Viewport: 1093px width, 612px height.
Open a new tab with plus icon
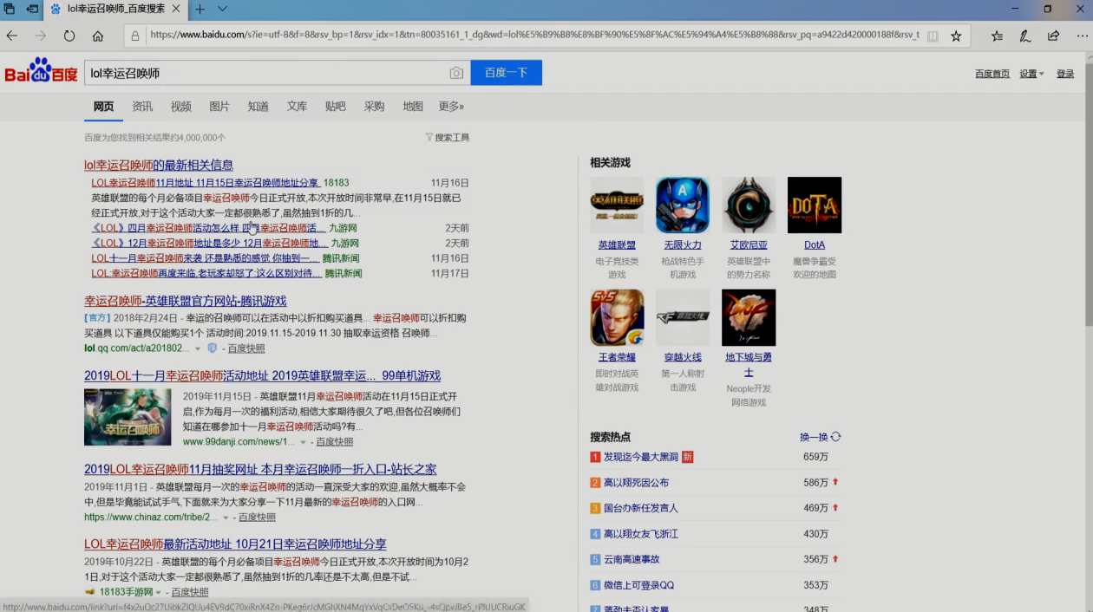coord(200,9)
